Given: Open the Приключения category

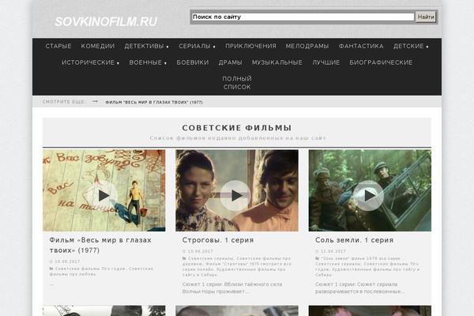Looking at the screenshot, I should [250, 46].
